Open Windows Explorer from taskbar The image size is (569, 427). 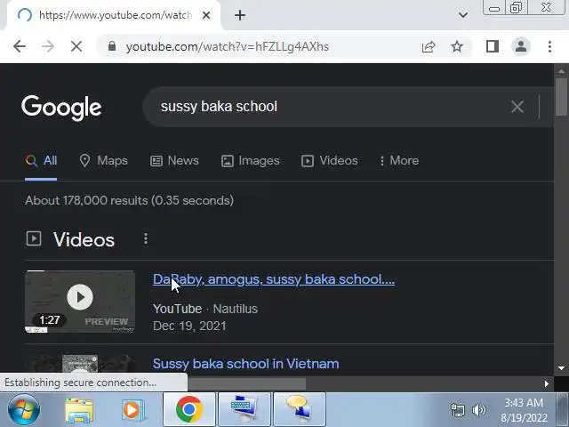coord(79,409)
